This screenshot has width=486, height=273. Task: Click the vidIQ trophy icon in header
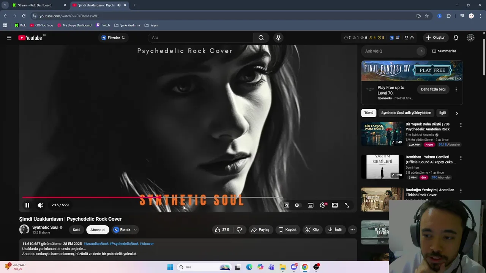[x=406, y=38]
